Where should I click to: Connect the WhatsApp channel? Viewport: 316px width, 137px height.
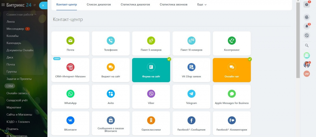click(x=70, y=97)
